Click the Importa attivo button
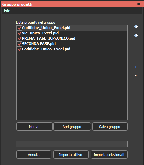Image resolution: width=144 pixels, height=165 pixels. [71, 155]
